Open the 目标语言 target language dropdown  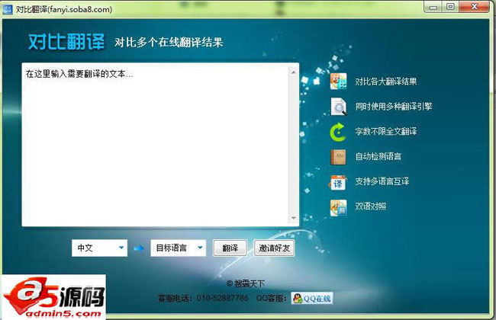coord(178,248)
